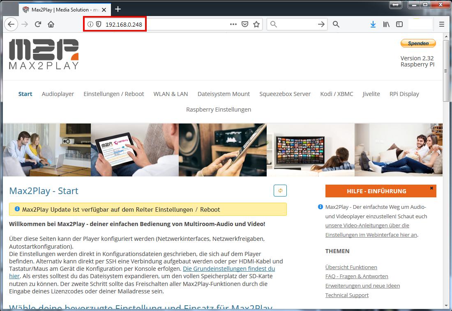Click the scrollbar down arrow
The height and width of the screenshot is (311, 452).
pyautogui.click(x=446, y=306)
